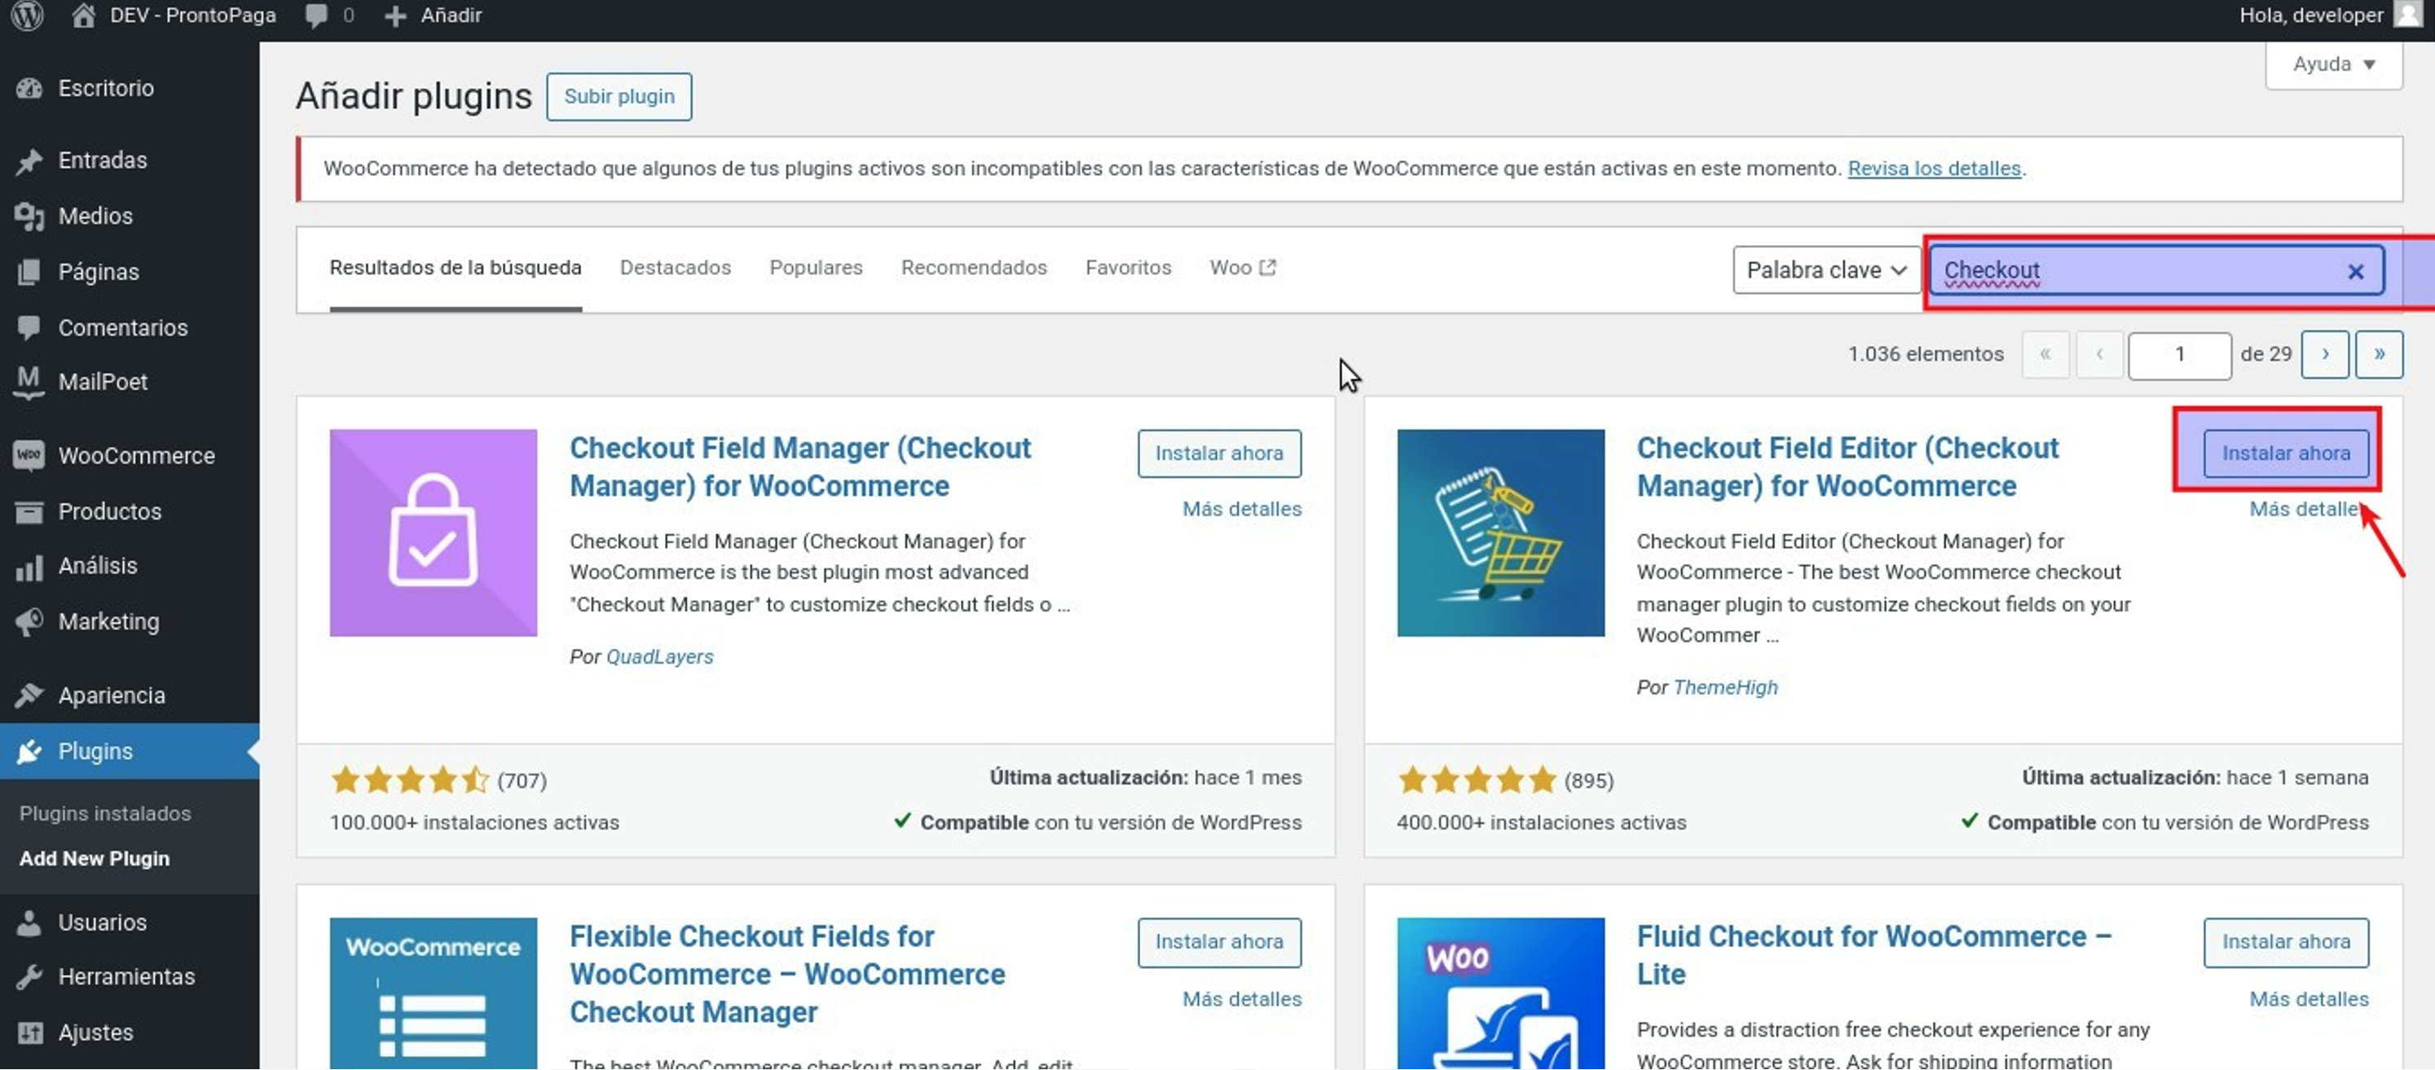Open the Añadir new content menu
This screenshot has width=2435, height=1070.
pyautogui.click(x=434, y=15)
